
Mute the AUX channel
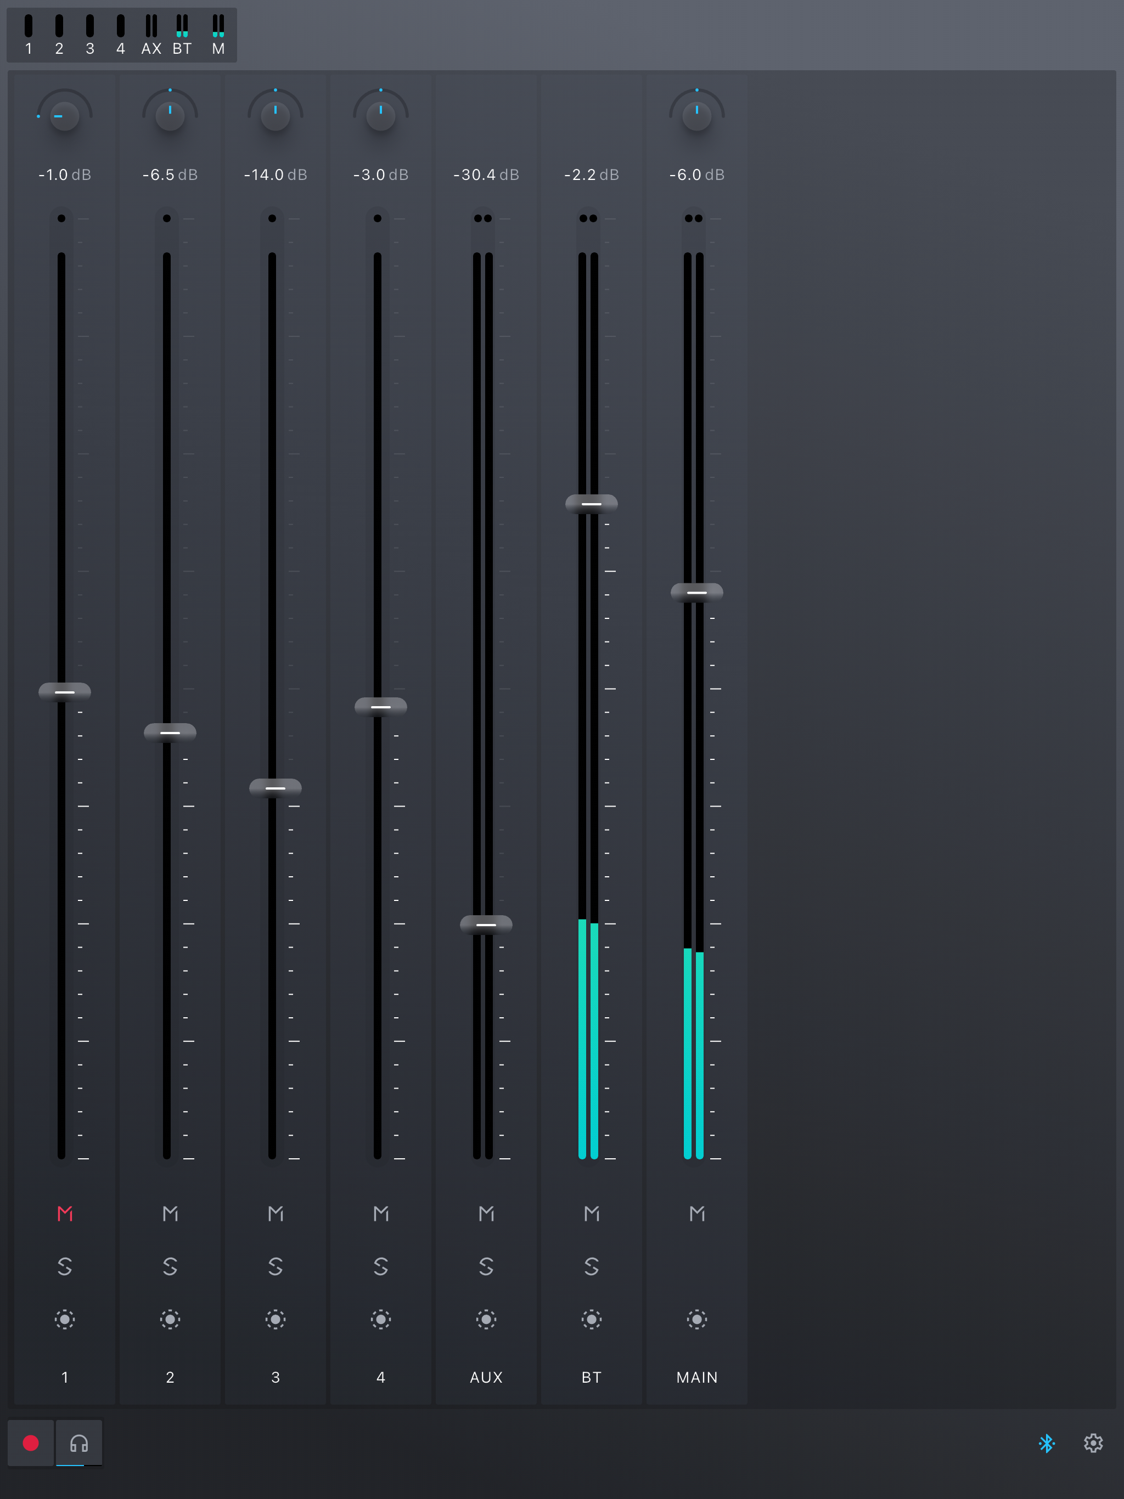click(x=486, y=1213)
